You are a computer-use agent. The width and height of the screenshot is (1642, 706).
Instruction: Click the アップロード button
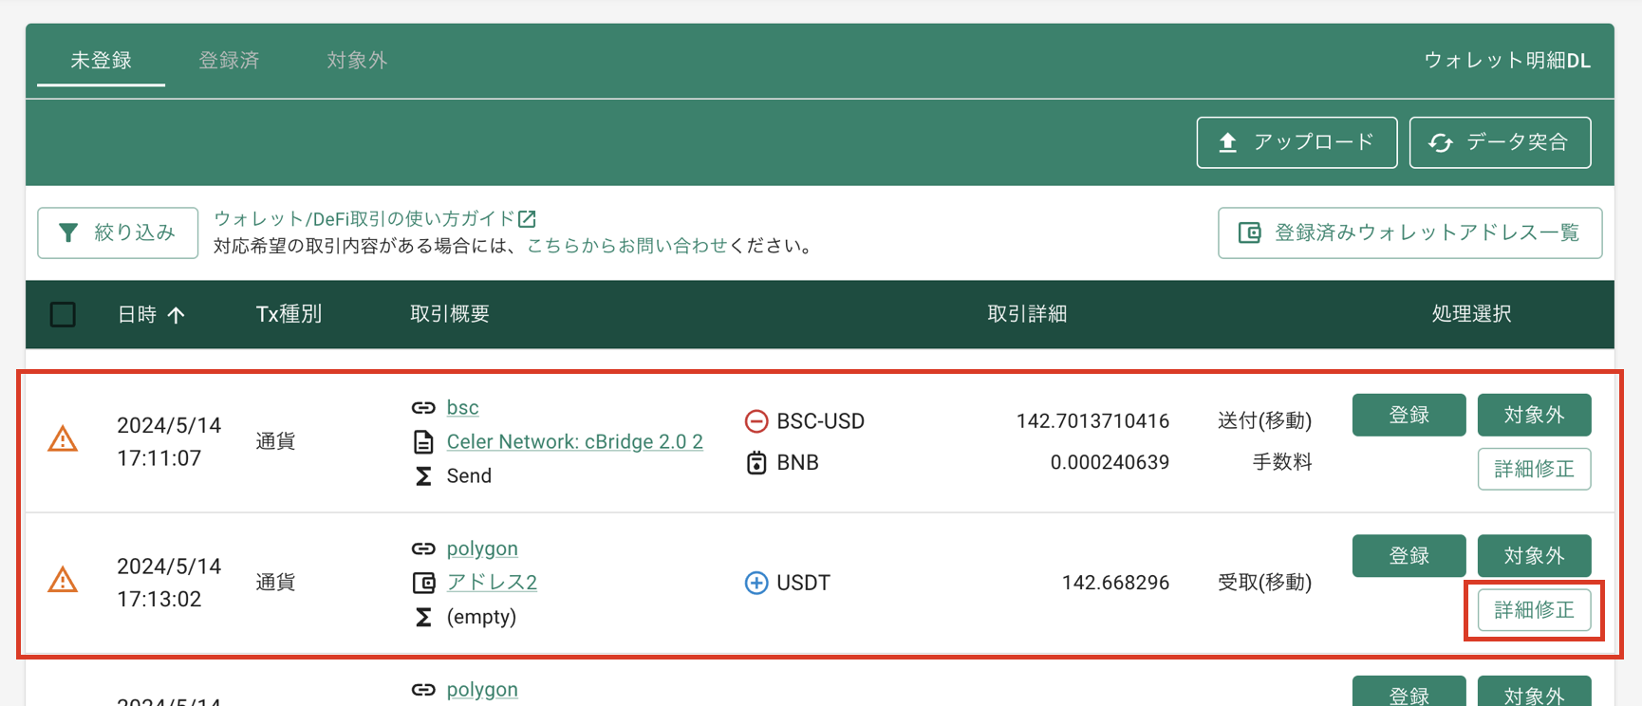pyautogui.click(x=1297, y=142)
